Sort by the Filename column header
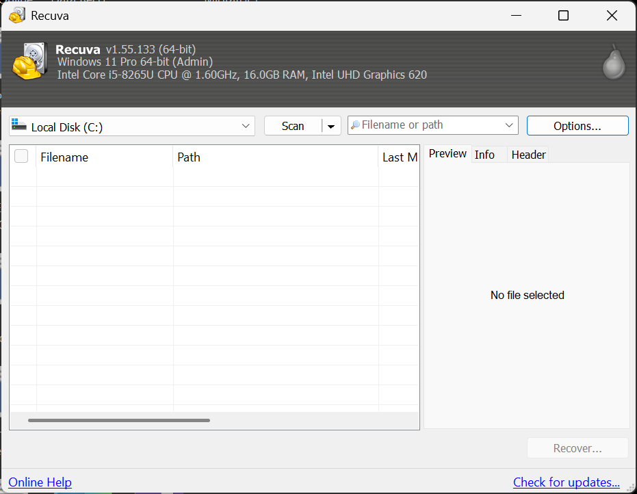This screenshot has width=637, height=494. pos(105,157)
